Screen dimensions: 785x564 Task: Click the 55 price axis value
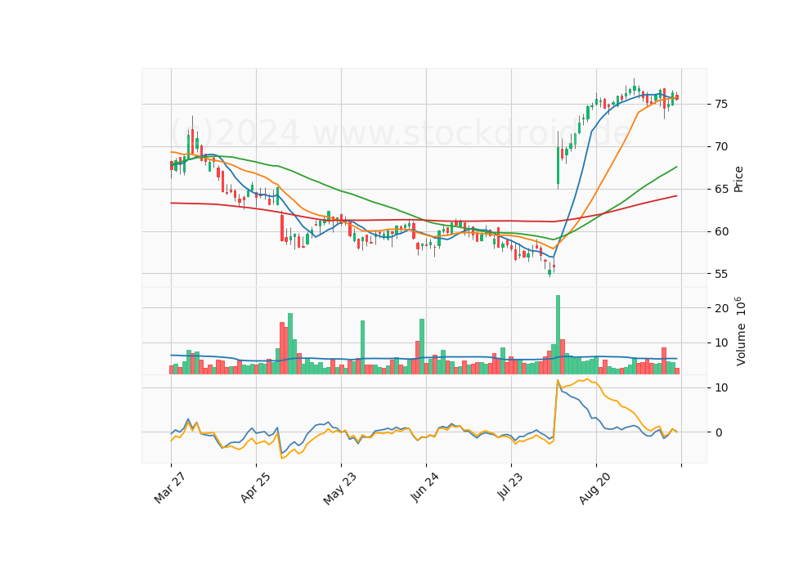[721, 274]
